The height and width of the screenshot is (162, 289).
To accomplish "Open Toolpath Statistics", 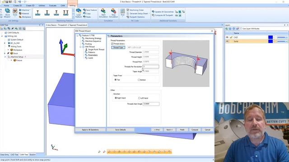I will pos(135,17).
